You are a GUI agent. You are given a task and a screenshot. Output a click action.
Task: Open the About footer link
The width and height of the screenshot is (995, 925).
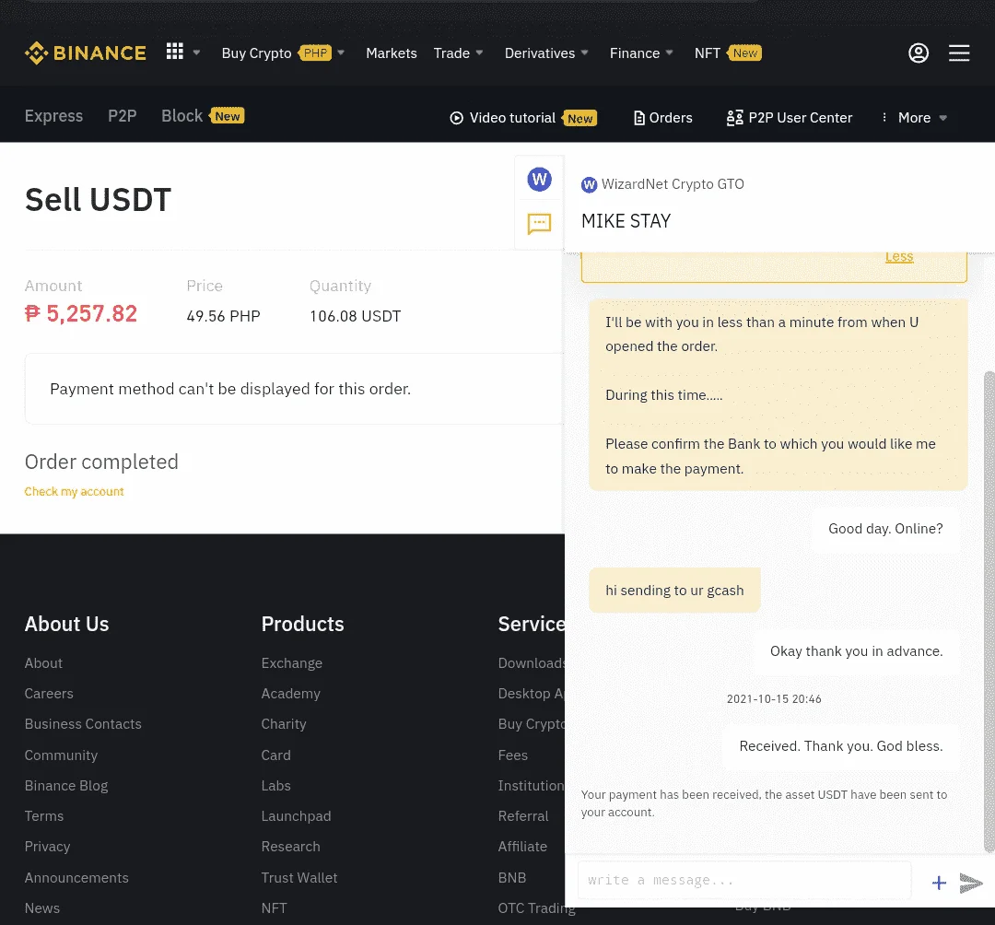tap(44, 663)
